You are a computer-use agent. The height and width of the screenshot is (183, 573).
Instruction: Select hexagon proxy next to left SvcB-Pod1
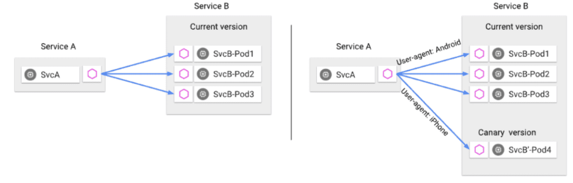click(183, 54)
